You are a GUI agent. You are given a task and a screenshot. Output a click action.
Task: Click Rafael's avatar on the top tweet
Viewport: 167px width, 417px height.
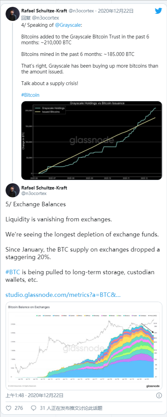13,13
